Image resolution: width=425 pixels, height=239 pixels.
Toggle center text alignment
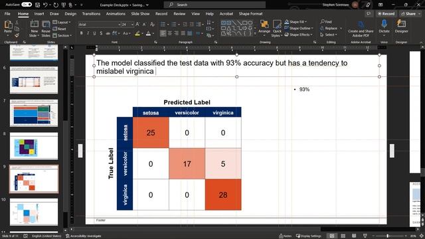tap(170, 33)
